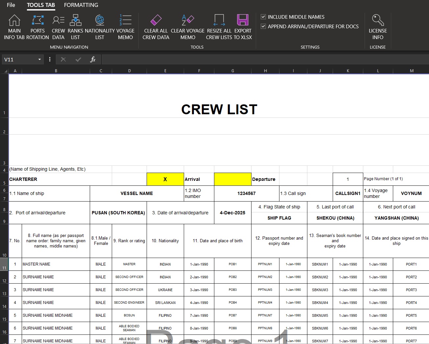Open the Nationality List
Image resolution: width=429 pixels, height=344 pixels.
(100, 27)
